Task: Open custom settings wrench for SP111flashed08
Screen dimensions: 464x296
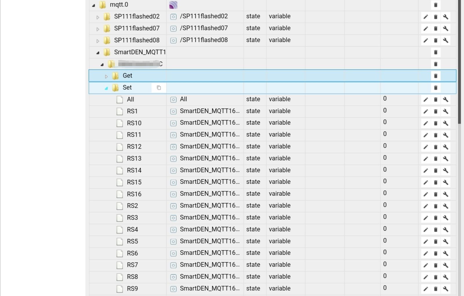Action: pyautogui.click(x=445, y=41)
